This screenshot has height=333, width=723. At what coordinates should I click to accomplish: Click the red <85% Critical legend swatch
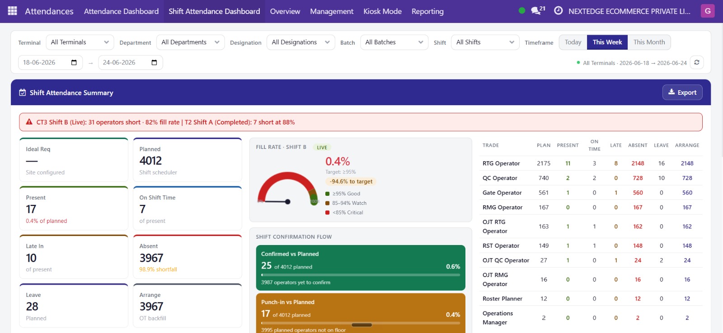[x=328, y=213]
